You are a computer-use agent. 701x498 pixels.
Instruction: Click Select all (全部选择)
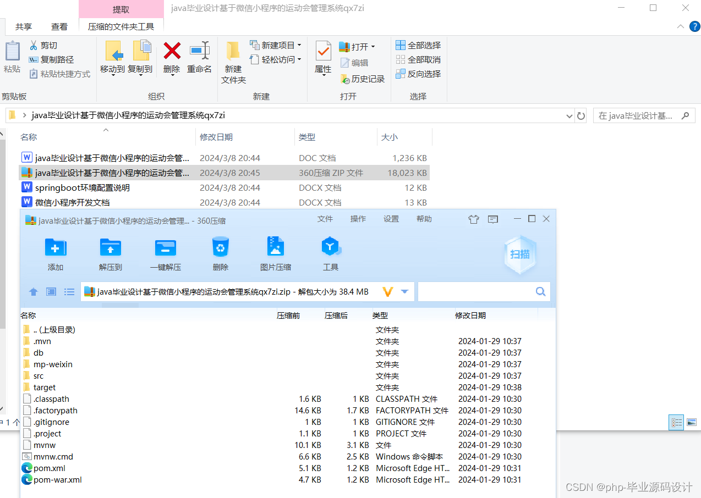pyautogui.click(x=418, y=45)
